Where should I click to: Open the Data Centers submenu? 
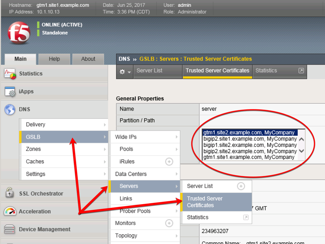145,174
